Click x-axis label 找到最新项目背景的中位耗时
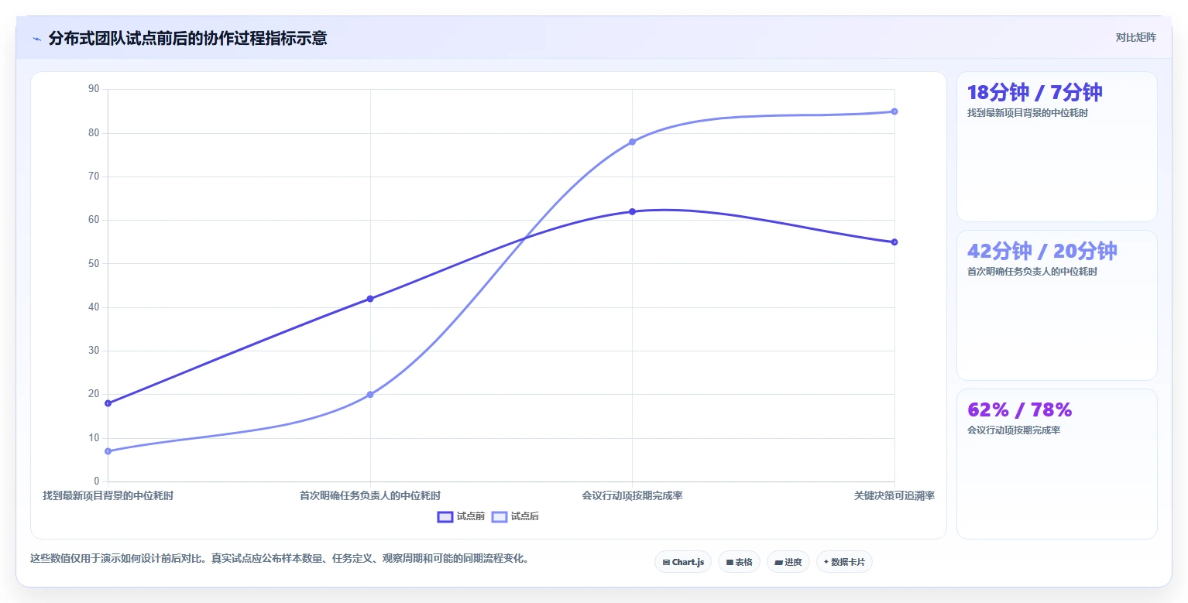Screen dimensions: 1188x603 point(108,495)
